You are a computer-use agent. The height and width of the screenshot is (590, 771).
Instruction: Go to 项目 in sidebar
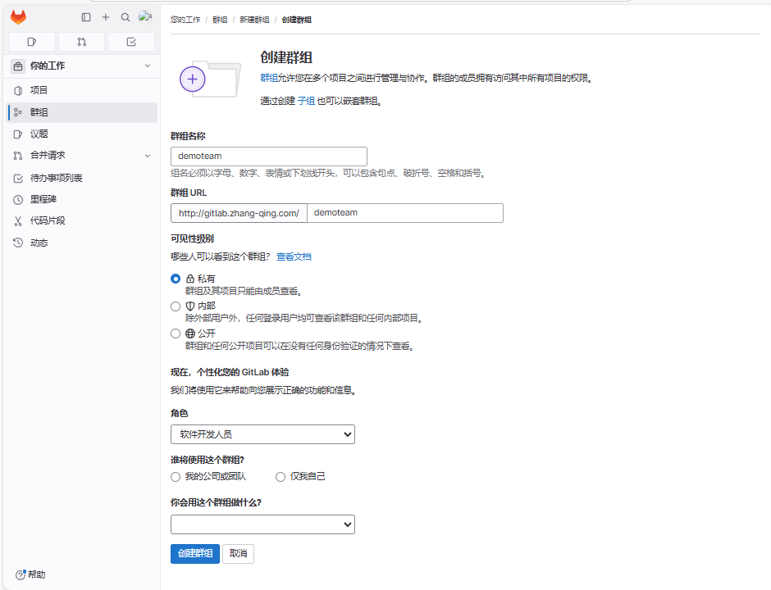click(83, 90)
